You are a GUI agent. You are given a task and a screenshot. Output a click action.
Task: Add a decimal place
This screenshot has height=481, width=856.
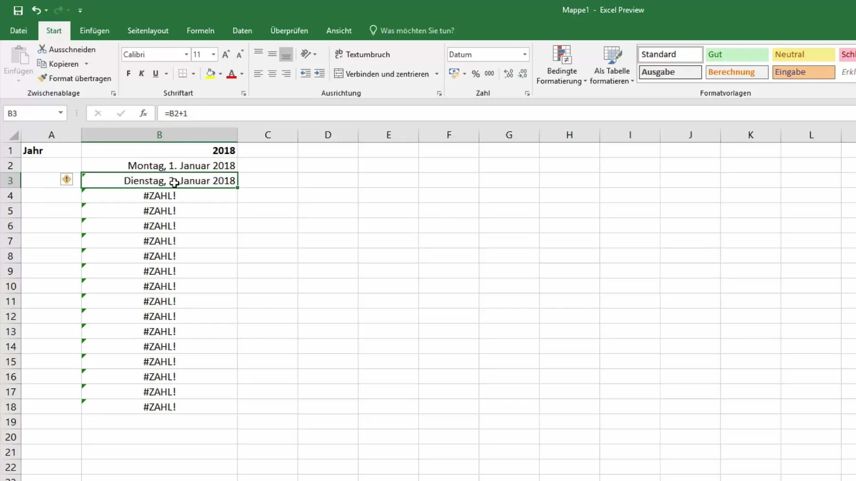(x=509, y=74)
